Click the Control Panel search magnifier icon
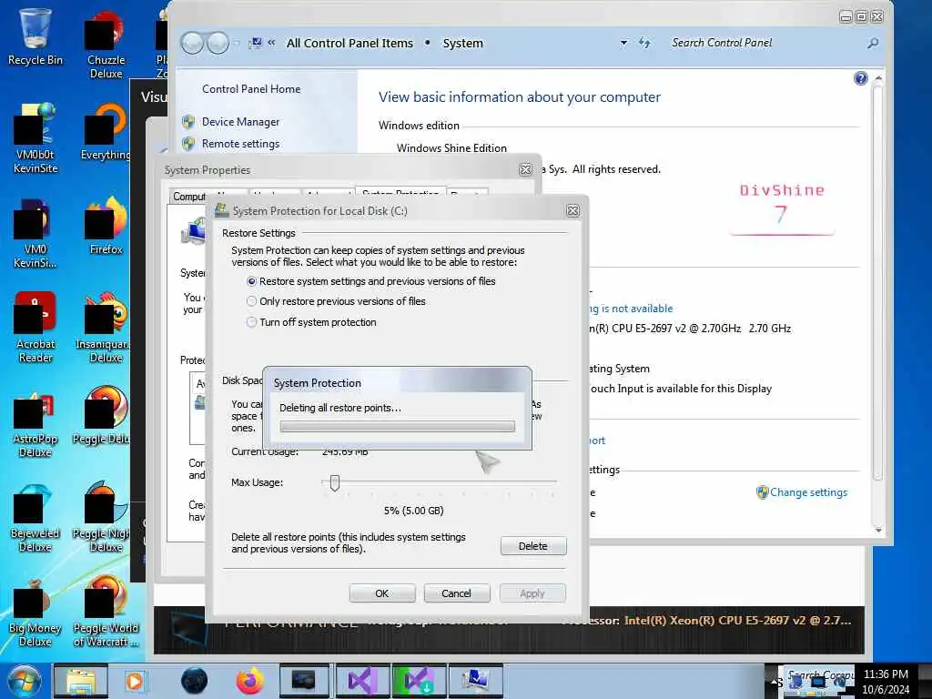The height and width of the screenshot is (699, 932). (873, 43)
